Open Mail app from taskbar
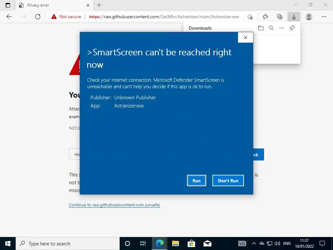Screen dimensions: 333x250 (x=207, y=243)
